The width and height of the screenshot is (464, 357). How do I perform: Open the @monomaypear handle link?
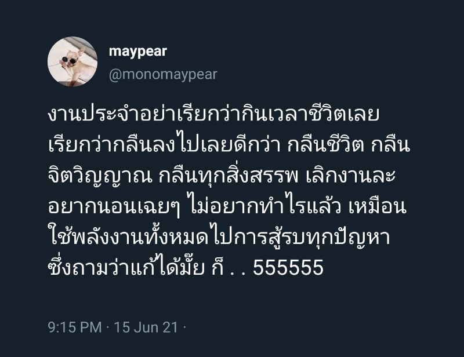(x=163, y=75)
